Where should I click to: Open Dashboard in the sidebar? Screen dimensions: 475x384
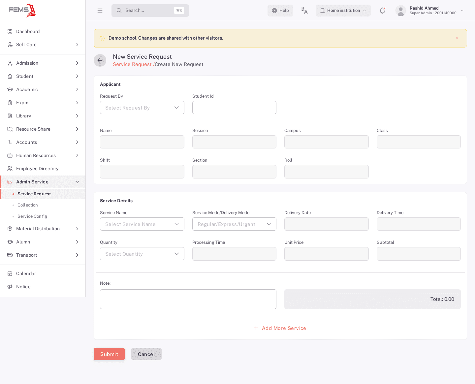pos(43,31)
